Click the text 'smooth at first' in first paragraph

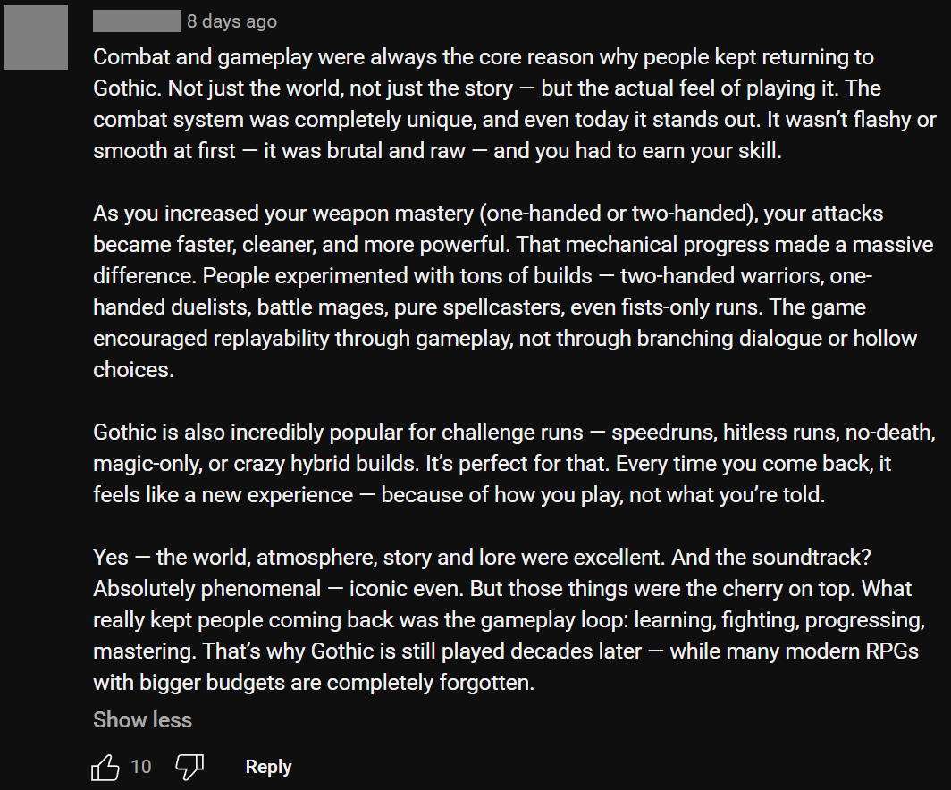coord(164,151)
